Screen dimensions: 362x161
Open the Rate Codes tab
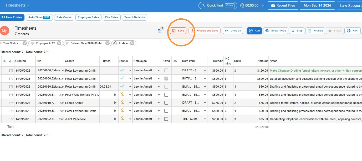click(x=64, y=17)
